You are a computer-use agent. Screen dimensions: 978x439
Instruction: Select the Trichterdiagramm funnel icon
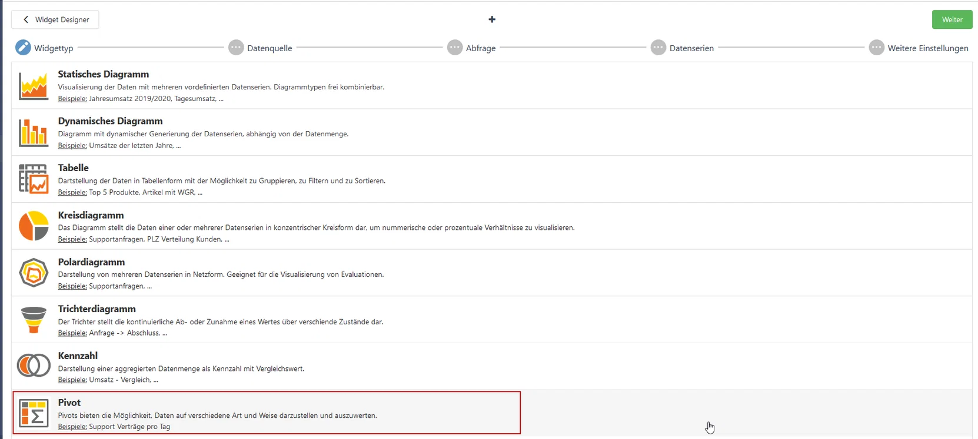[34, 320]
